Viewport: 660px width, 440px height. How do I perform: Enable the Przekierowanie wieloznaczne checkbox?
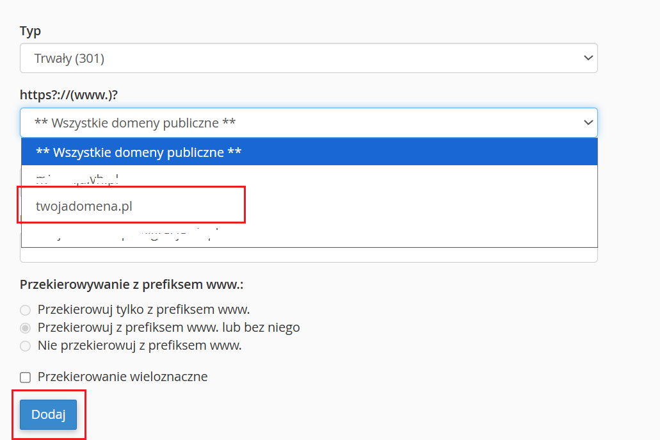coord(25,377)
